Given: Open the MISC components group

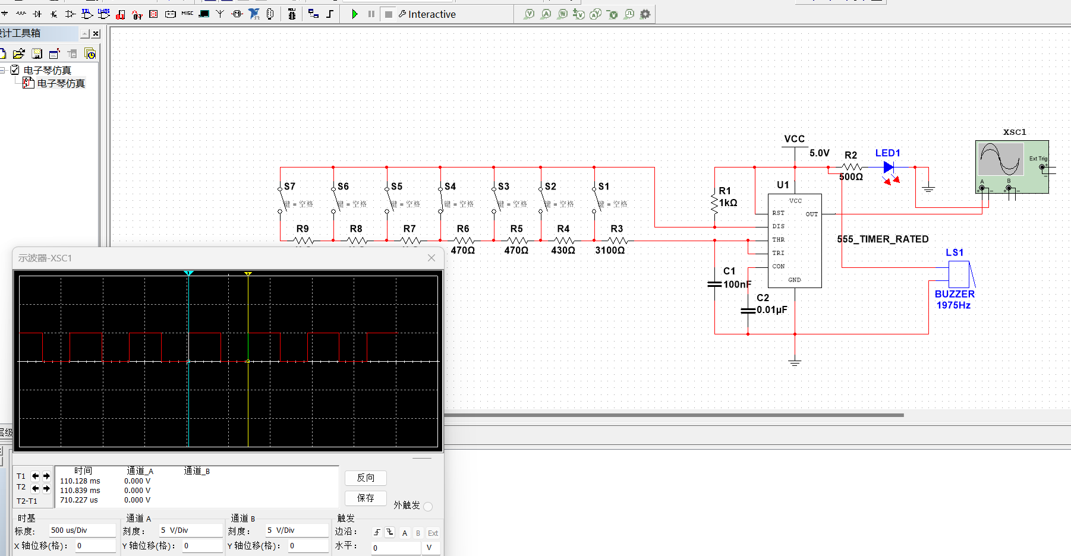Looking at the screenshot, I should [187, 14].
